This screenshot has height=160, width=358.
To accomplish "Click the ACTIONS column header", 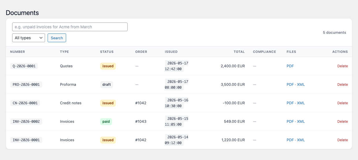I will pos(340,52).
